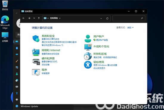
Task: Click the back arrow in the Settings window
Action: click(17, 13)
